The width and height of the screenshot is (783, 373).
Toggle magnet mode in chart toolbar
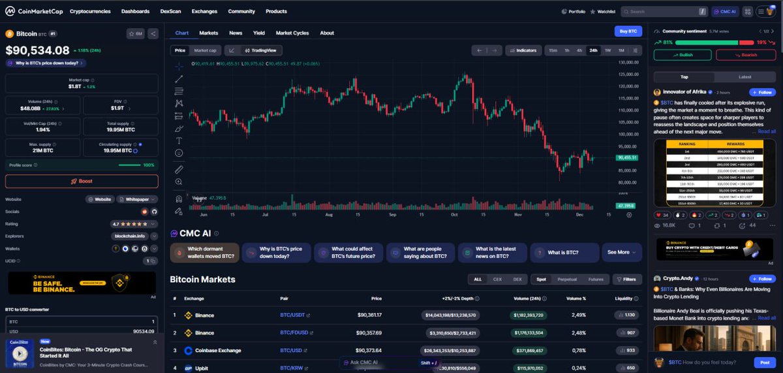coord(179,199)
